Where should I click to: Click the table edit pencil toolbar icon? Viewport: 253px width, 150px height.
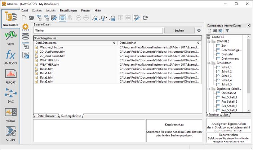[x=137, y=18]
